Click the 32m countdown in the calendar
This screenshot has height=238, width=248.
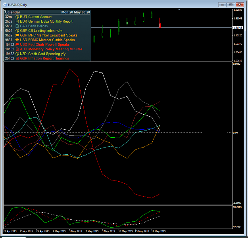[x=8, y=17]
